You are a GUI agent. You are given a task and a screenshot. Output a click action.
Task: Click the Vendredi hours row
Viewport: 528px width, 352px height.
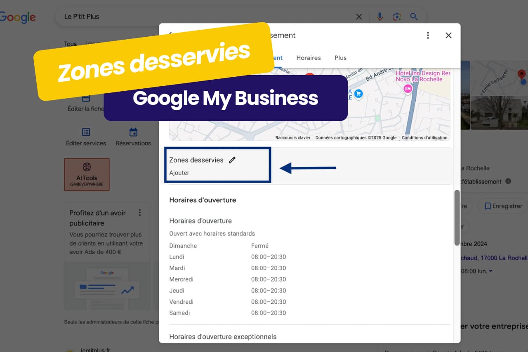tap(227, 302)
